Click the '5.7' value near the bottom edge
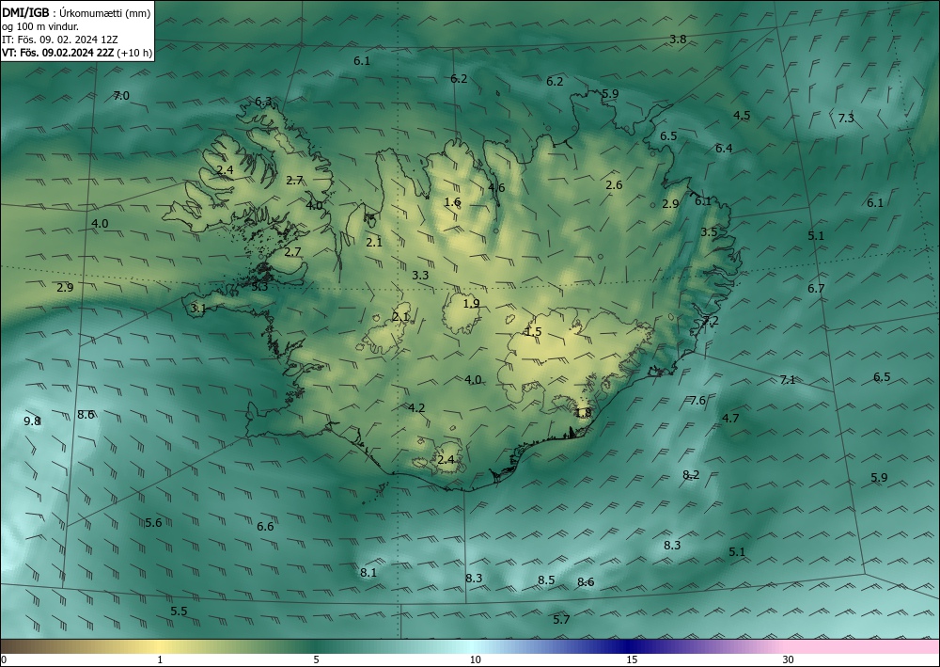The width and height of the screenshot is (940, 667). [561, 619]
